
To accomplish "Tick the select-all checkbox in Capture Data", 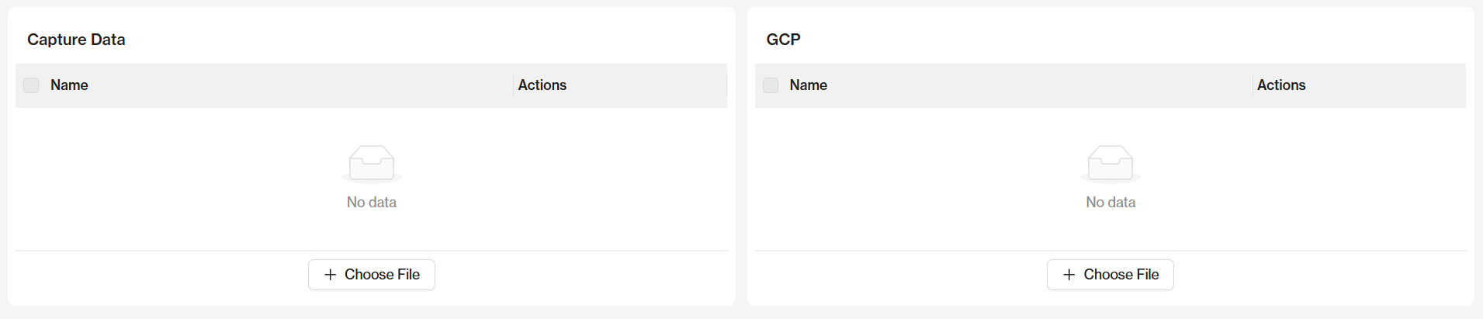I will tap(31, 85).
